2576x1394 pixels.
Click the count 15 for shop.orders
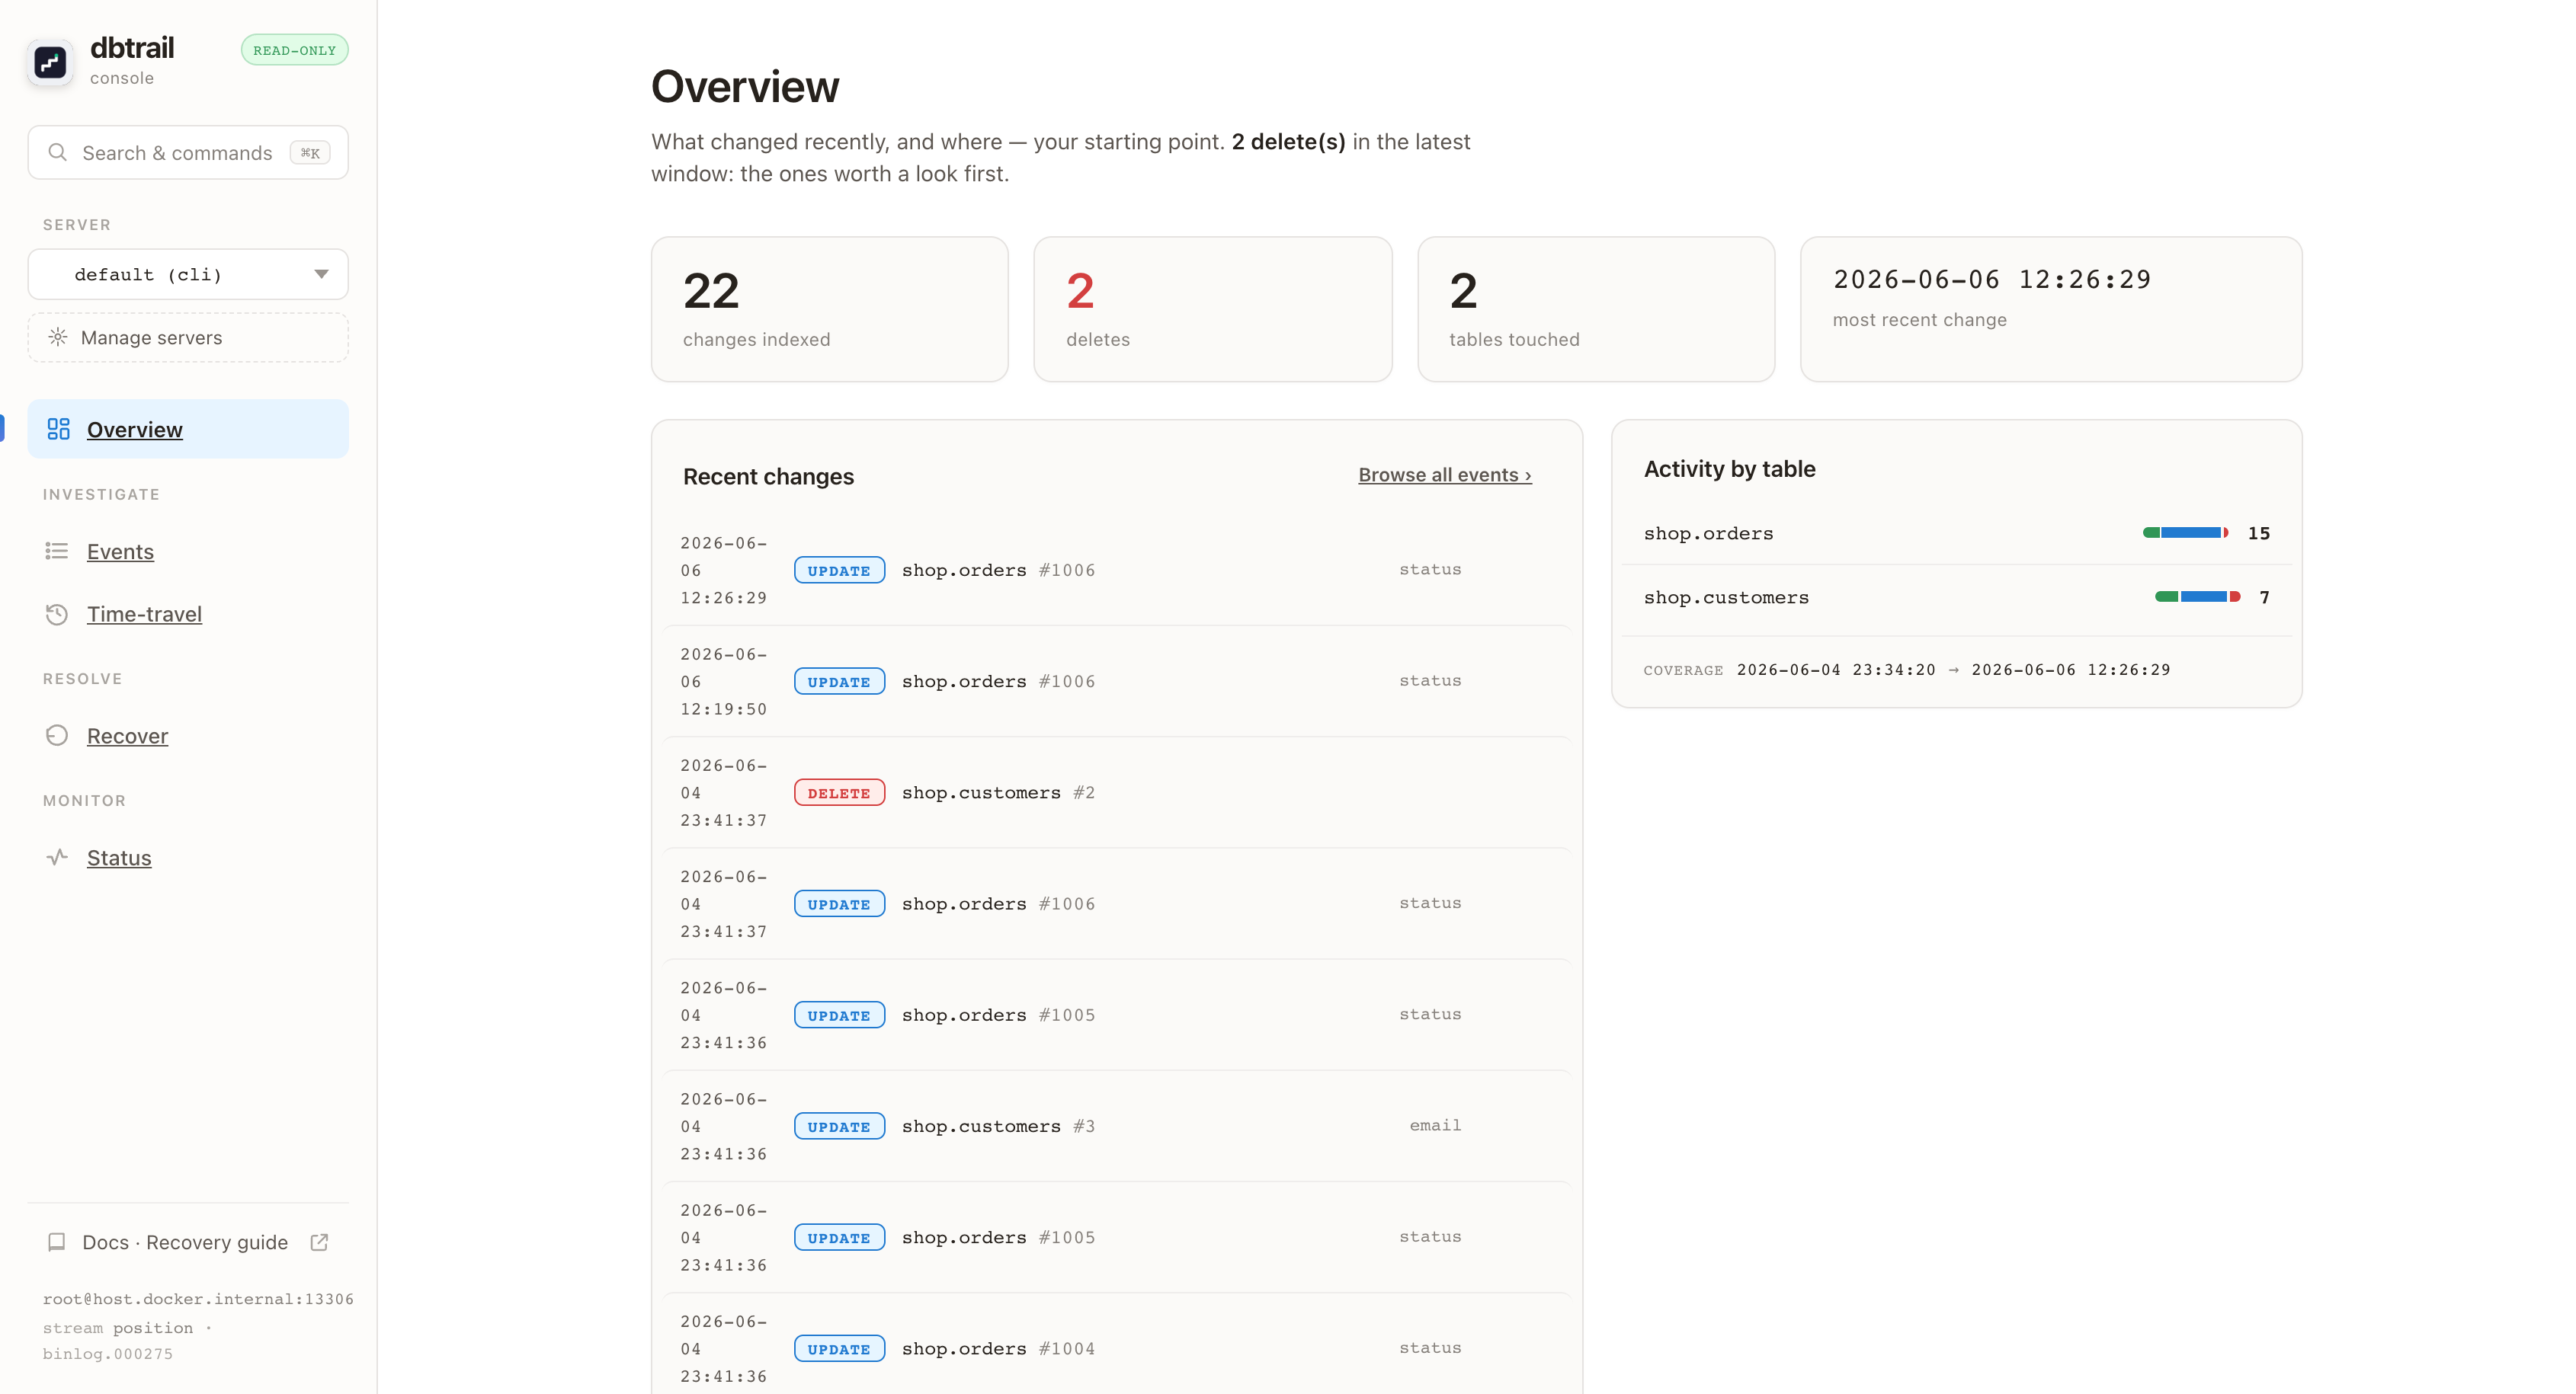pyautogui.click(x=2259, y=532)
